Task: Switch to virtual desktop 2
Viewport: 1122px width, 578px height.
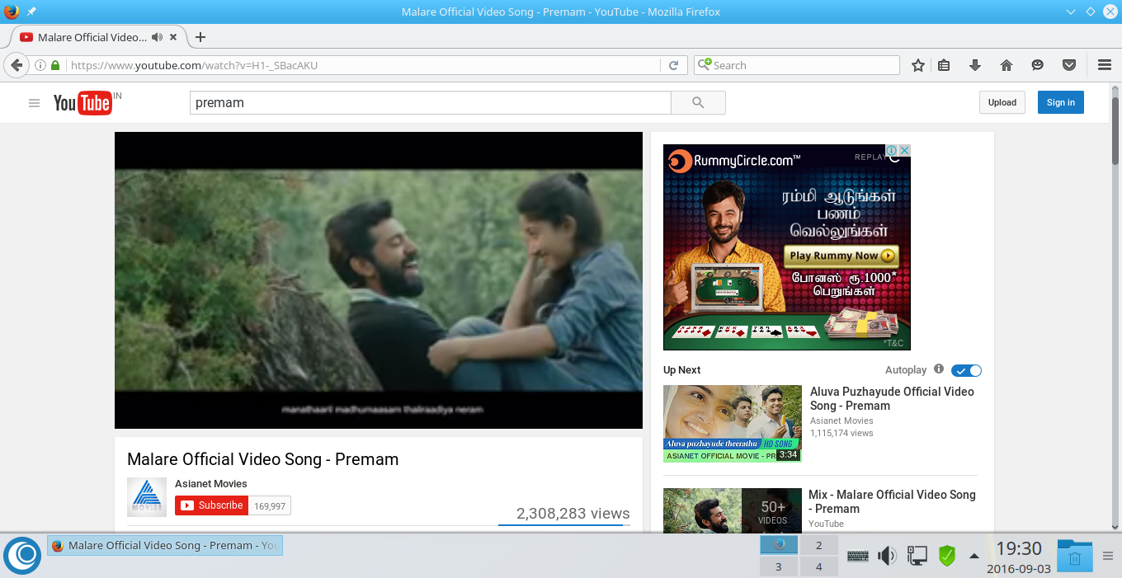Action: [x=818, y=545]
